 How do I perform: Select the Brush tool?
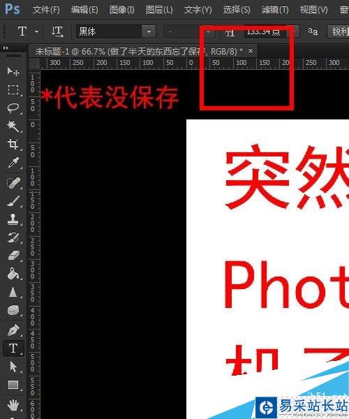(x=13, y=201)
